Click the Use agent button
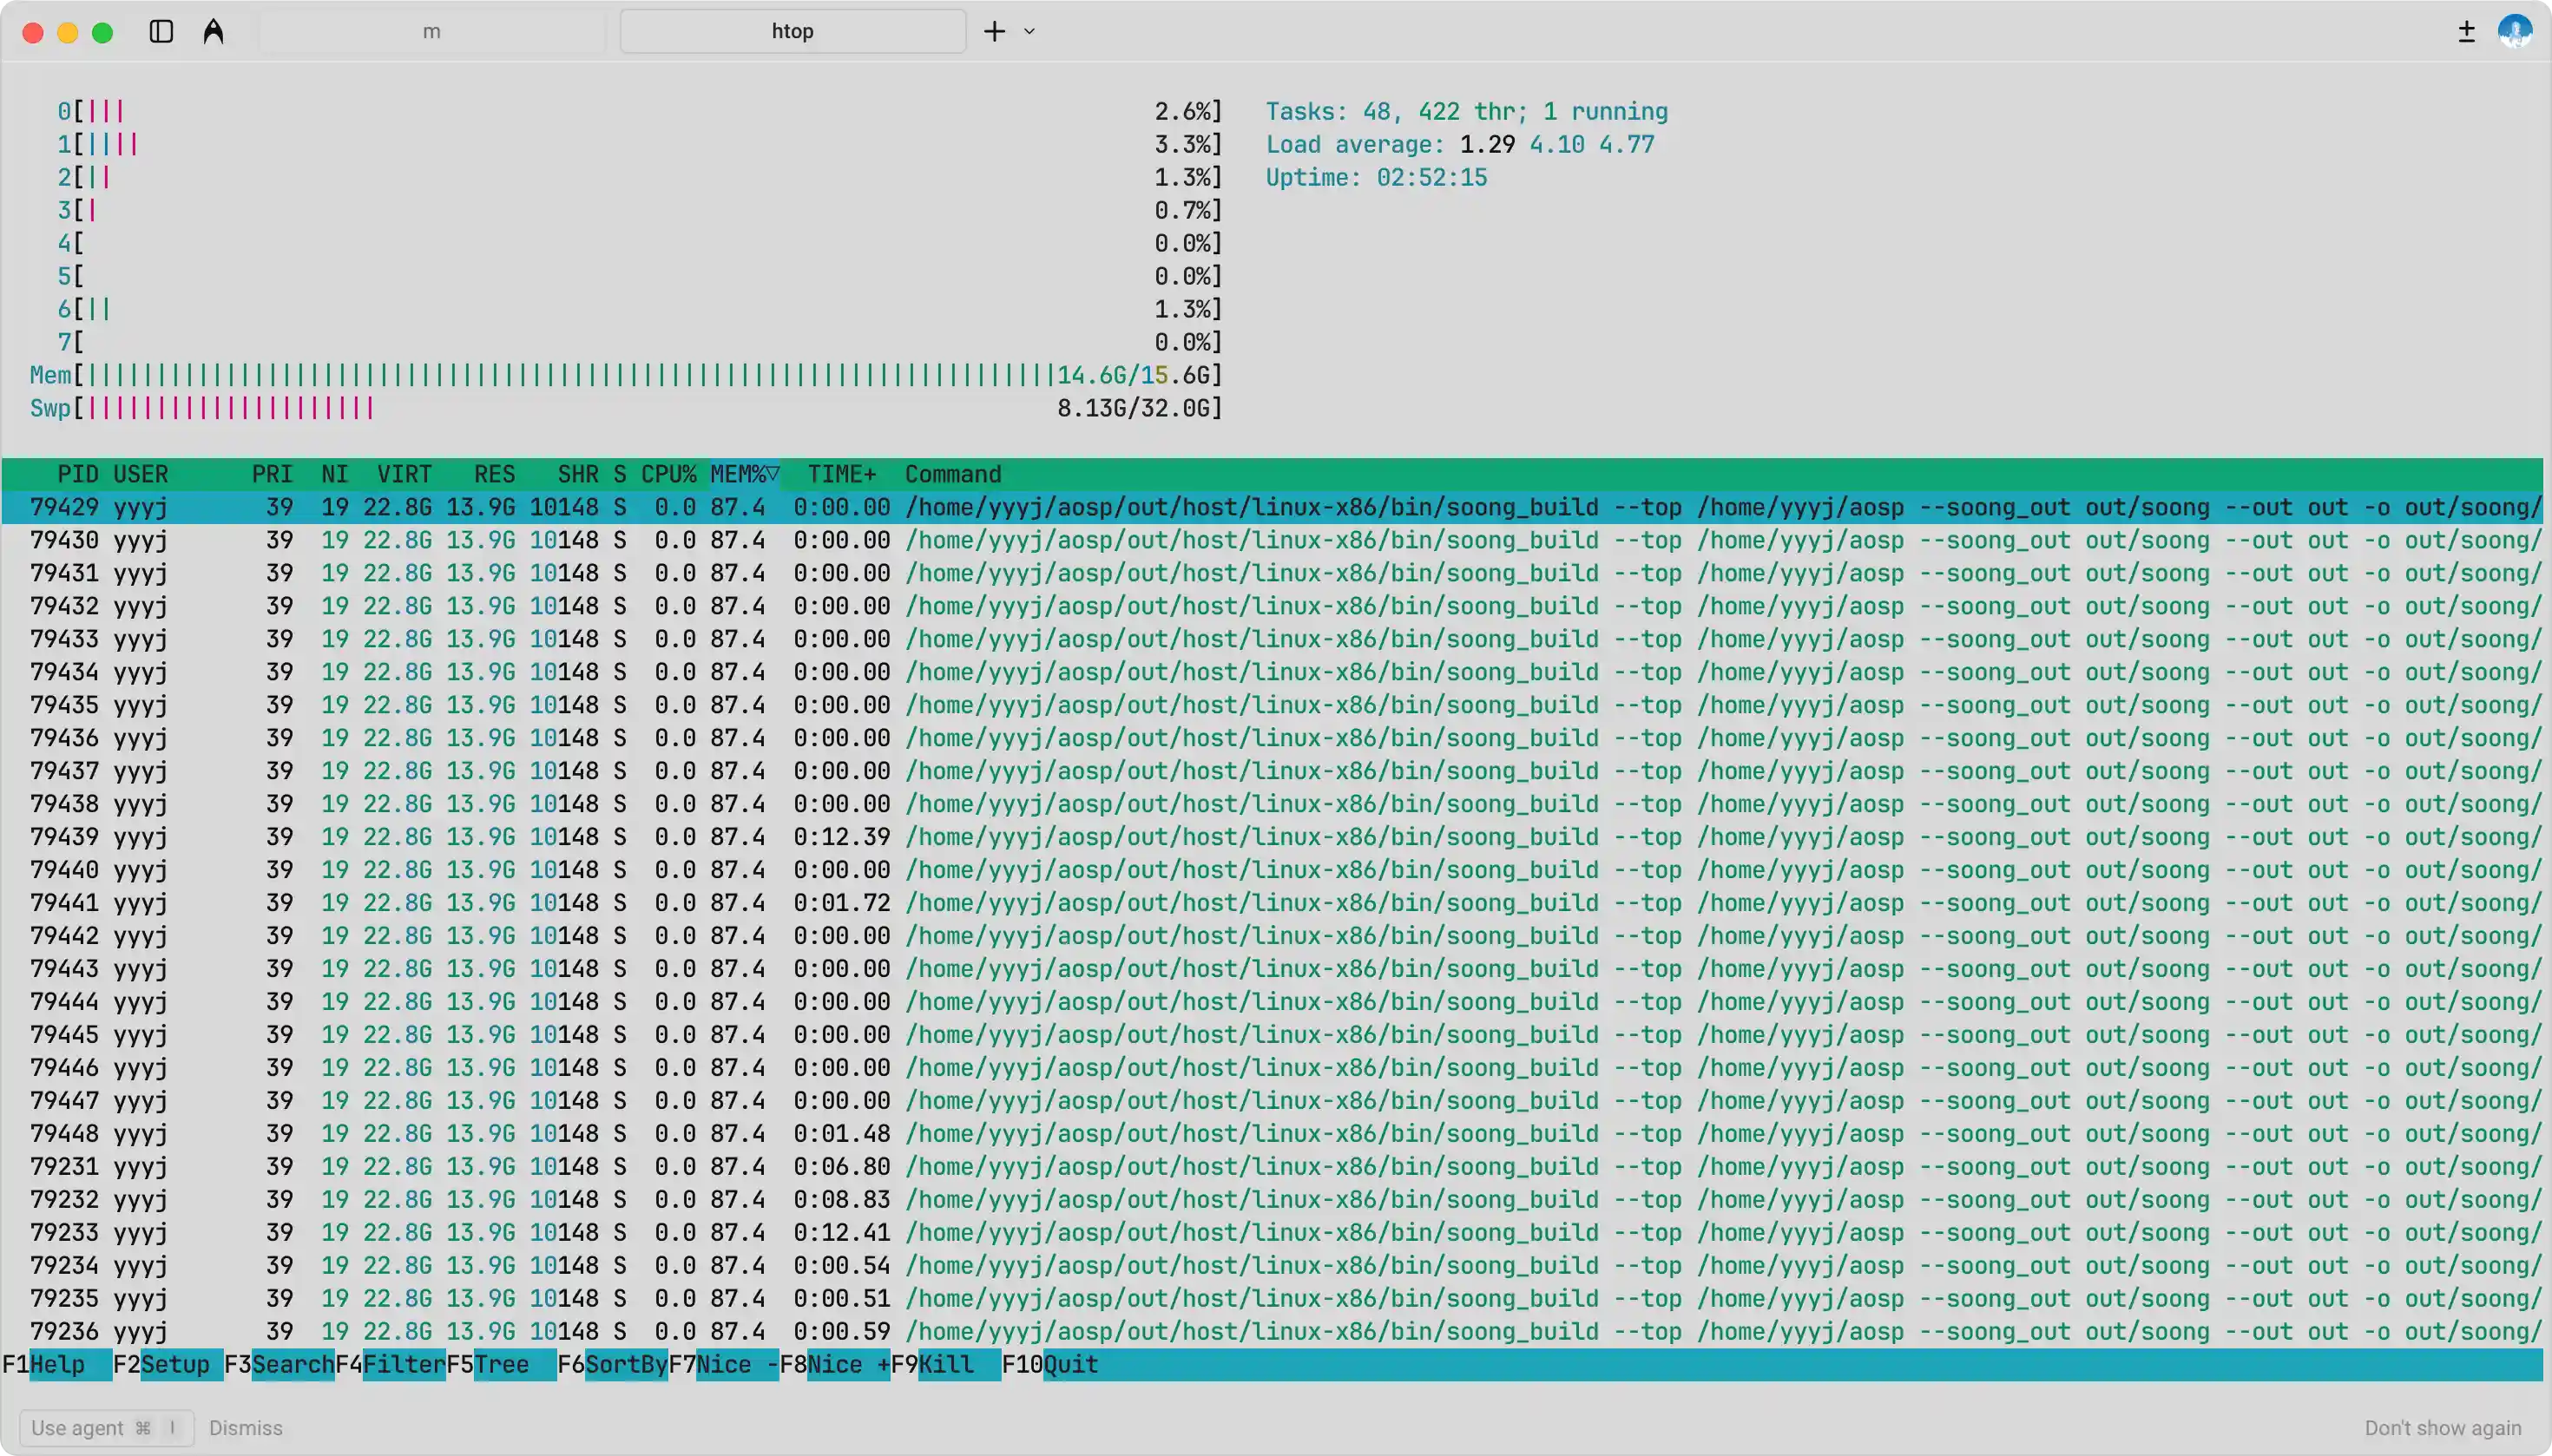This screenshot has height=1456, width=2552. click(x=103, y=1427)
